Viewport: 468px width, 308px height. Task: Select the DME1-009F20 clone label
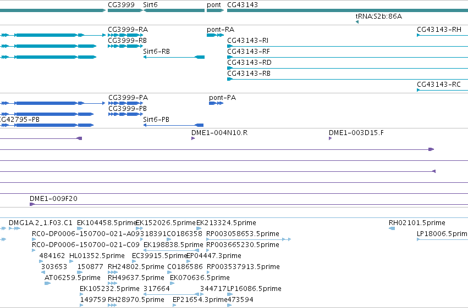[x=53, y=199]
